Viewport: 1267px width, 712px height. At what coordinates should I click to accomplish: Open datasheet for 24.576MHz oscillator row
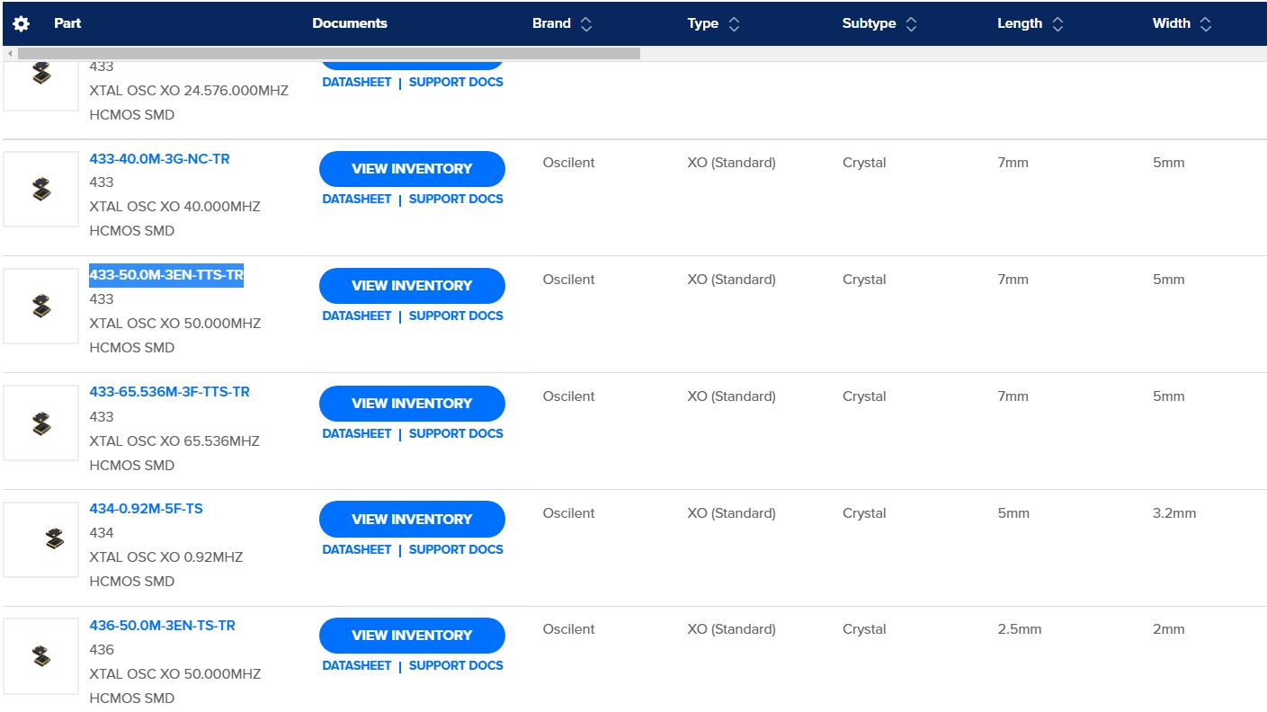(357, 82)
